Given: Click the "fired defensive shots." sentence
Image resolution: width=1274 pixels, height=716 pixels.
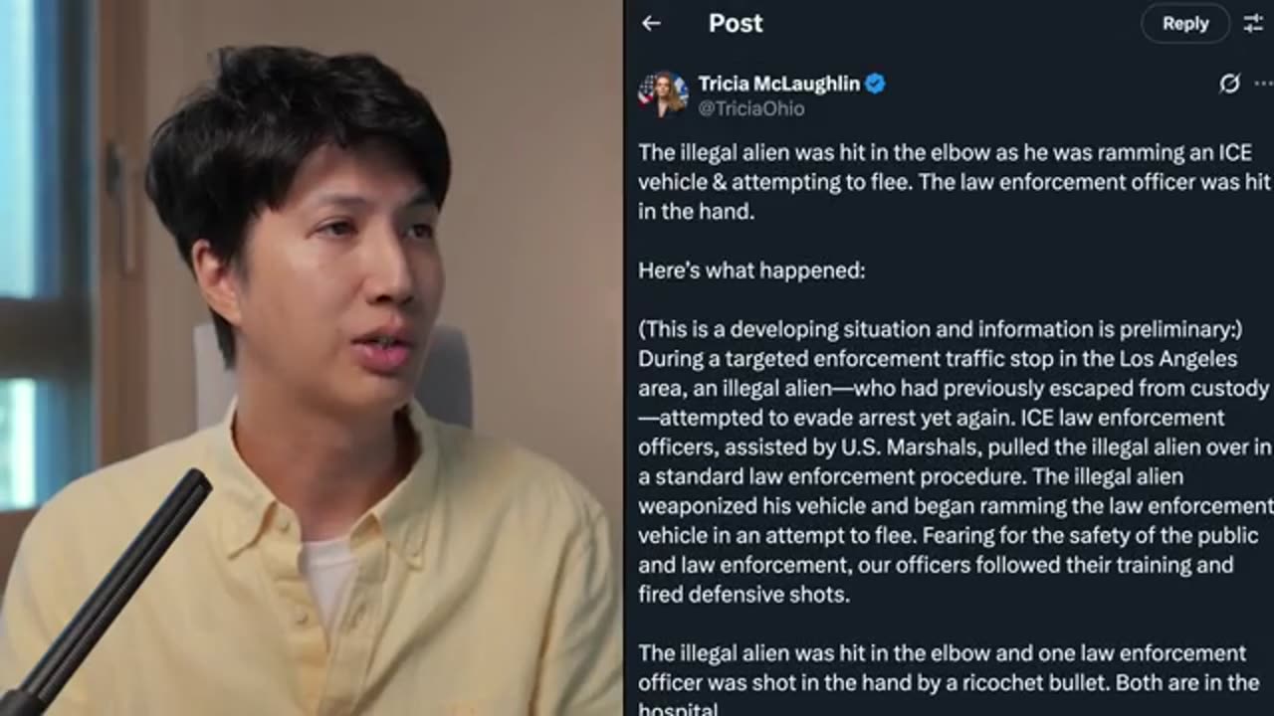Looking at the screenshot, I should [743, 595].
